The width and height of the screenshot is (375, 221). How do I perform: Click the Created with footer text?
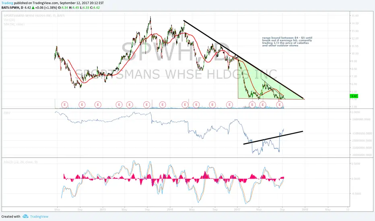click(x=11, y=217)
